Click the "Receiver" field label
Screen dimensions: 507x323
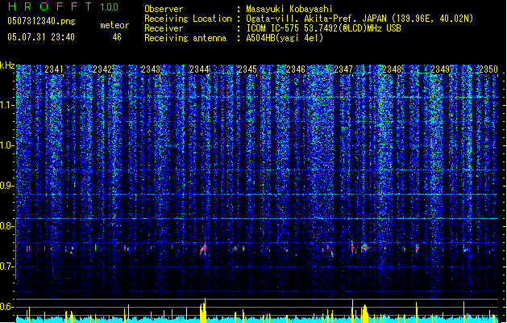point(164,28)
